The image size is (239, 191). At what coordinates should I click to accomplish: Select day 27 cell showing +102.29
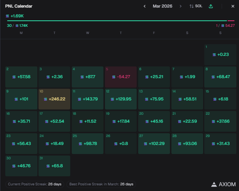point(154,144)
